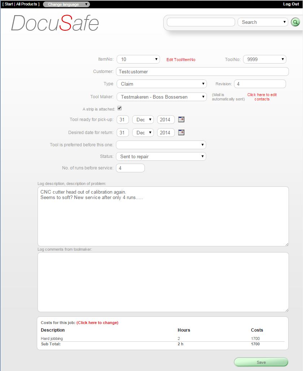Click the '2 h' sub total hours
The height and width of the screenshot is (371, 303).
pyautogui.click(x=181, y=344)
